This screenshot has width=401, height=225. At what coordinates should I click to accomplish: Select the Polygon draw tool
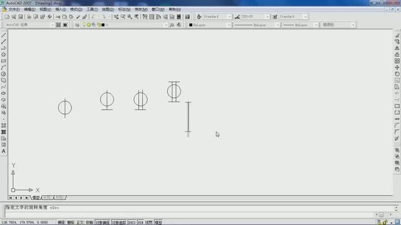coord(4,54)
